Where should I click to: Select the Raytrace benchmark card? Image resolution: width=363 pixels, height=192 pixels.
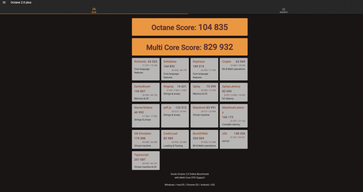click(x=204, y=69)
